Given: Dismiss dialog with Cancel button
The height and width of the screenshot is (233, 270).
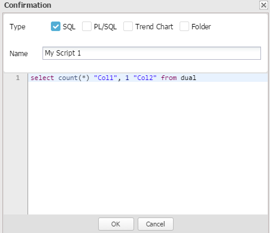Looking at the screenshot, I should click(x=156, y=224).
